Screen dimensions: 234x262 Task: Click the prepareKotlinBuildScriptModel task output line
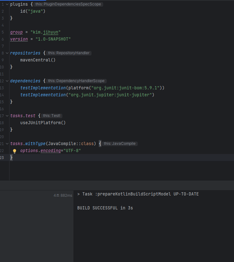tap(138, 194)
